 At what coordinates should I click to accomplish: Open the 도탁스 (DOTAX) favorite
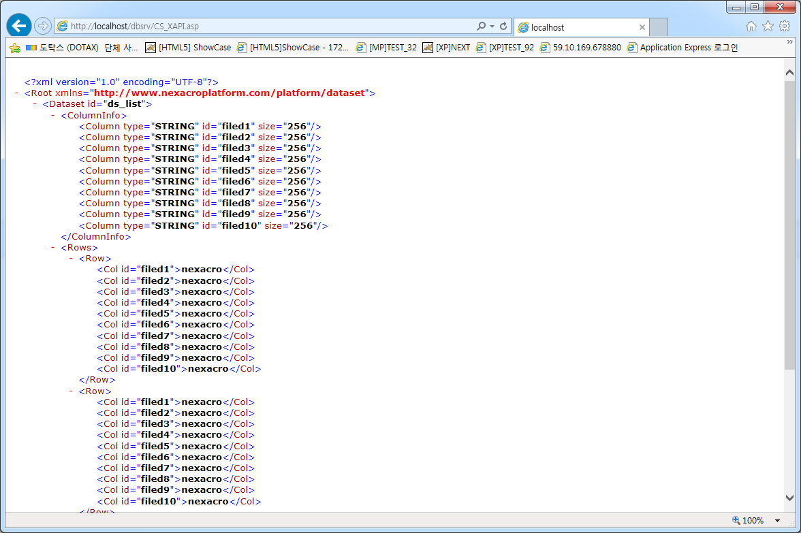point(62,48)
